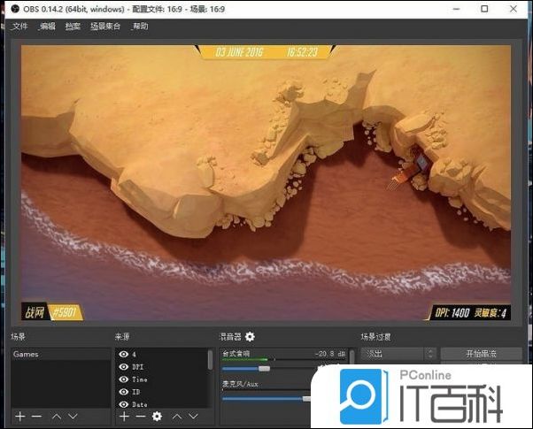Open the 编辑 menu

pos(47,27)
